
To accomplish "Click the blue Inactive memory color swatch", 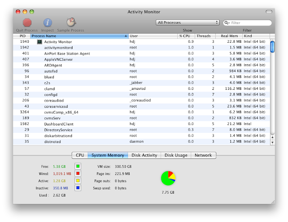I will tap(78, 188).
